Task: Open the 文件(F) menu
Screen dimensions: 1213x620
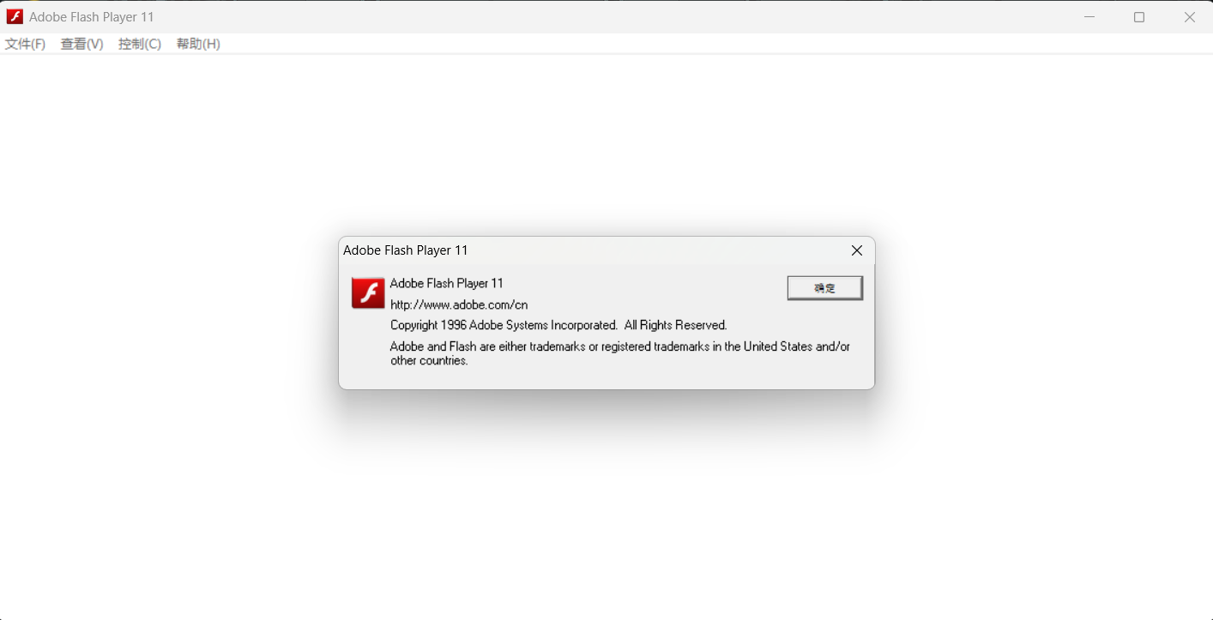Action: coord(25,44)
